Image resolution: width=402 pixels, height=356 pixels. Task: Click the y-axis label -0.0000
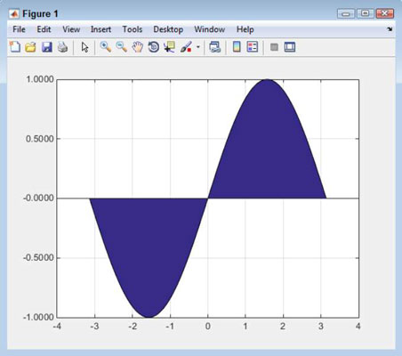point(38,198)
